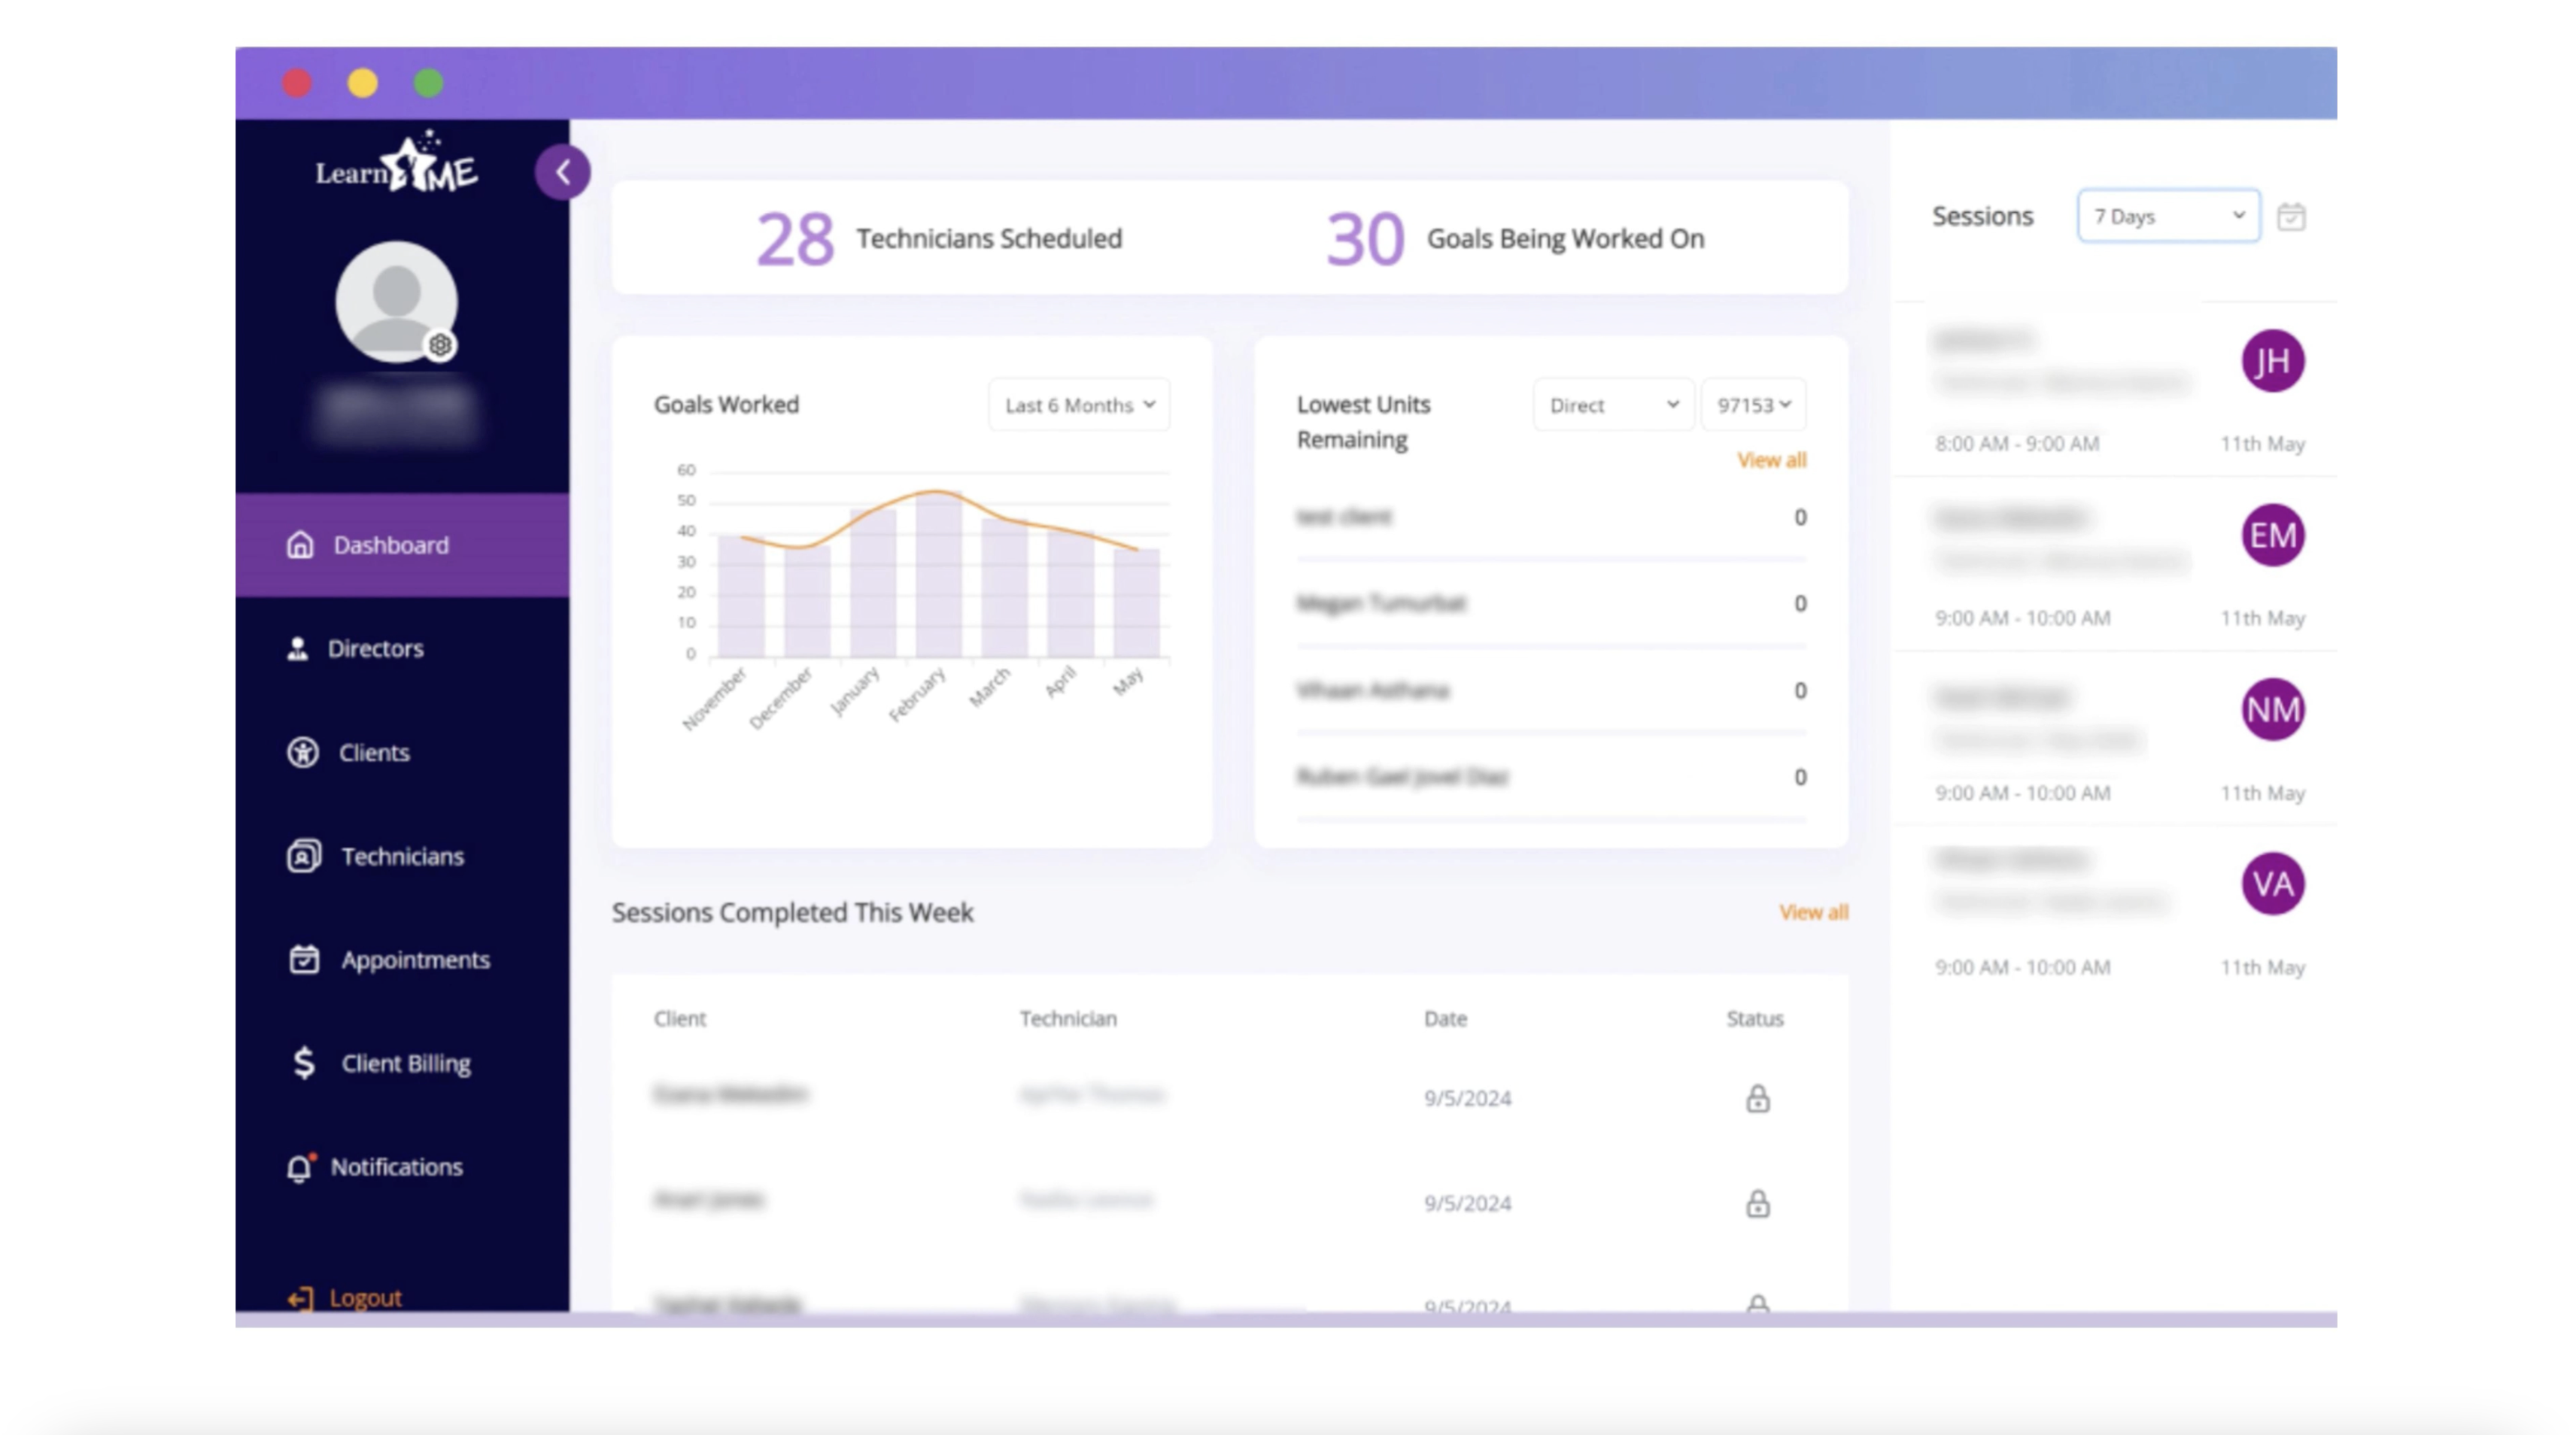Click View all for Sessions Completed This Week
Screen dimensions: 2576x1435
click(1813, 912)
